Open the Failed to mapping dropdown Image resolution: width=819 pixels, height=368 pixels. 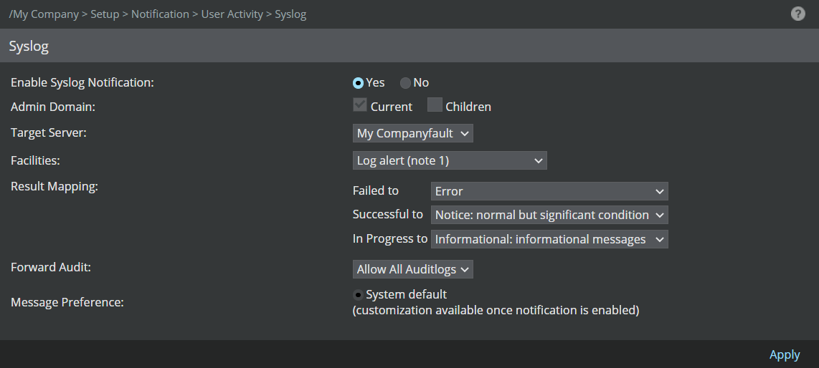[549, 190]
